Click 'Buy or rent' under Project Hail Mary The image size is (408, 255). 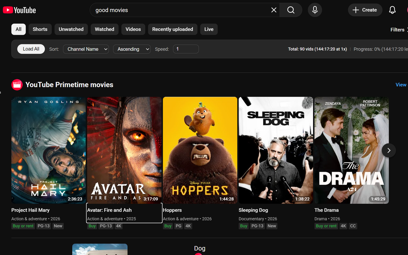pos(23,226)
